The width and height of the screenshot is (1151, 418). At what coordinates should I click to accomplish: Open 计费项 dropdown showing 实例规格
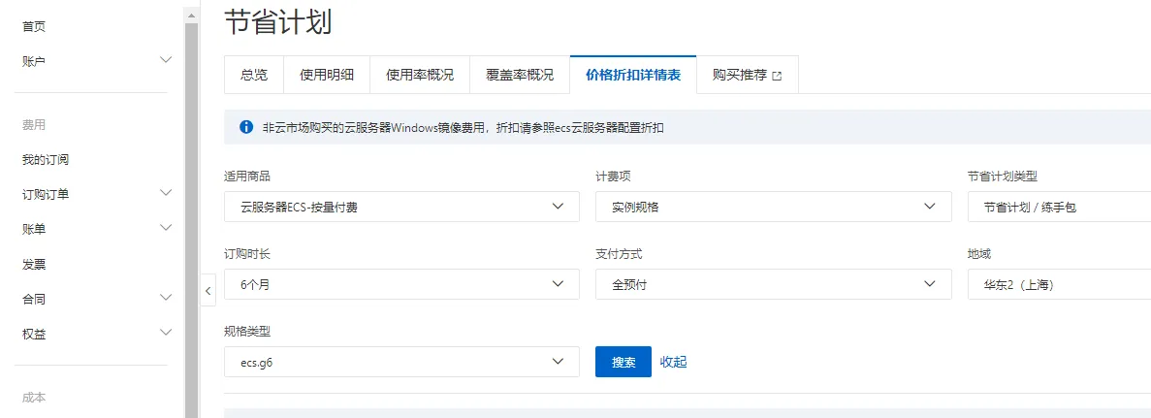point(774,208)
